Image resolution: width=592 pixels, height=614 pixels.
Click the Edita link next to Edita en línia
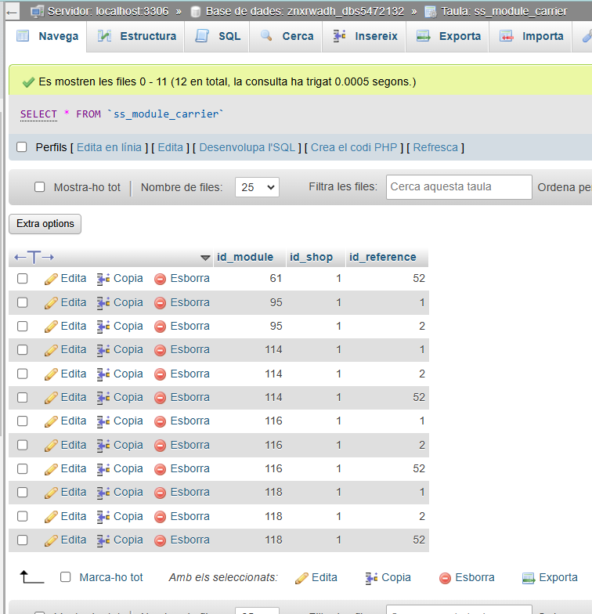click(171, 147)
